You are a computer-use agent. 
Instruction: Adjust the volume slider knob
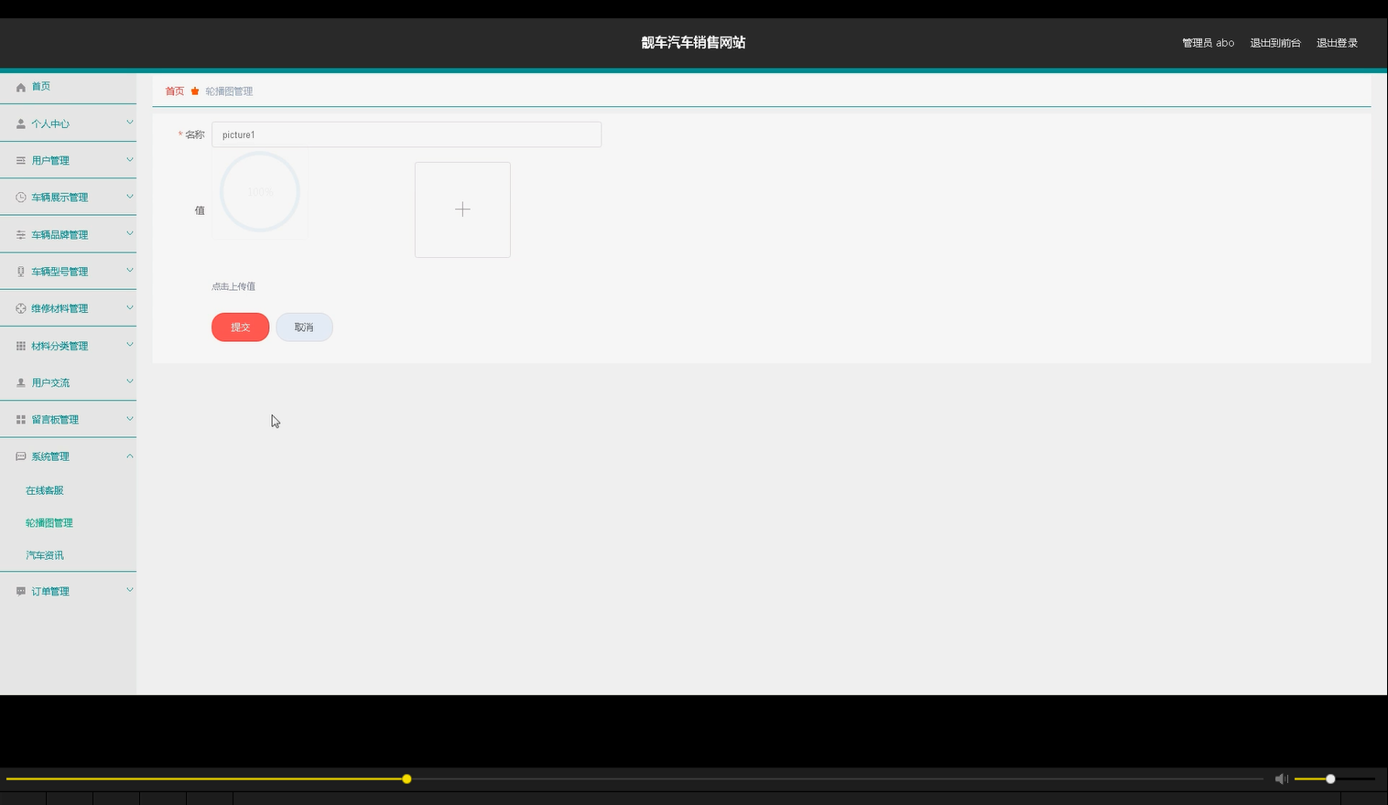1330,778
